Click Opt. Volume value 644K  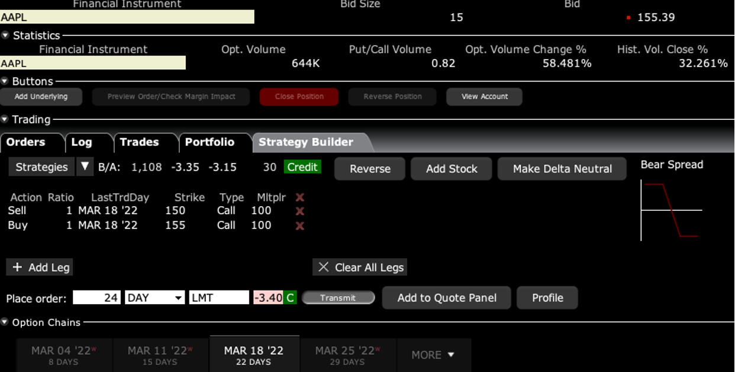[x=305, y=63]
